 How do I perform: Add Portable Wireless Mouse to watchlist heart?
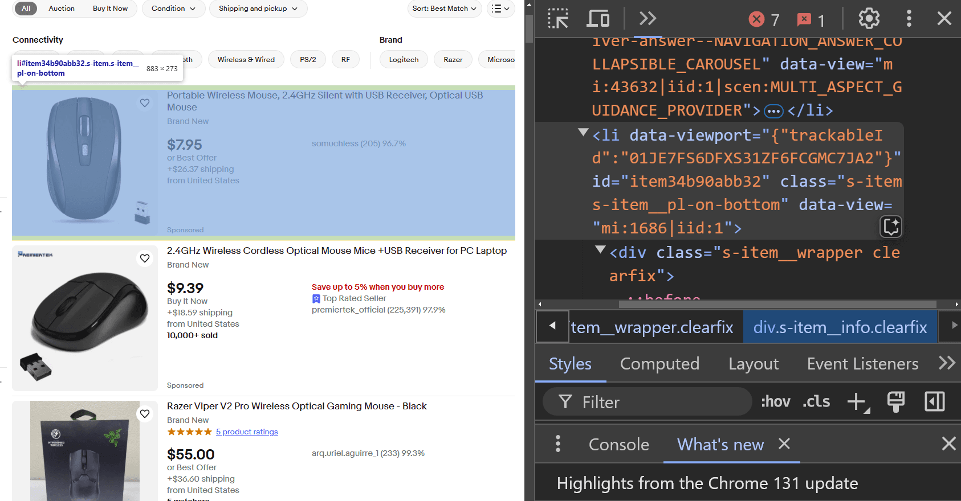coord(145,103)
